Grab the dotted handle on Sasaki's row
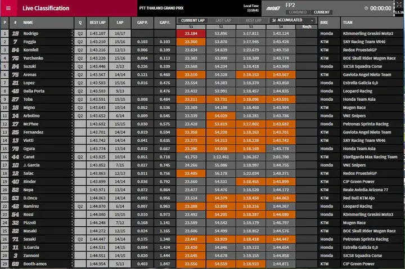Image resolution: width=405 pixels, height=269 pixels. [x=73, y=239]
